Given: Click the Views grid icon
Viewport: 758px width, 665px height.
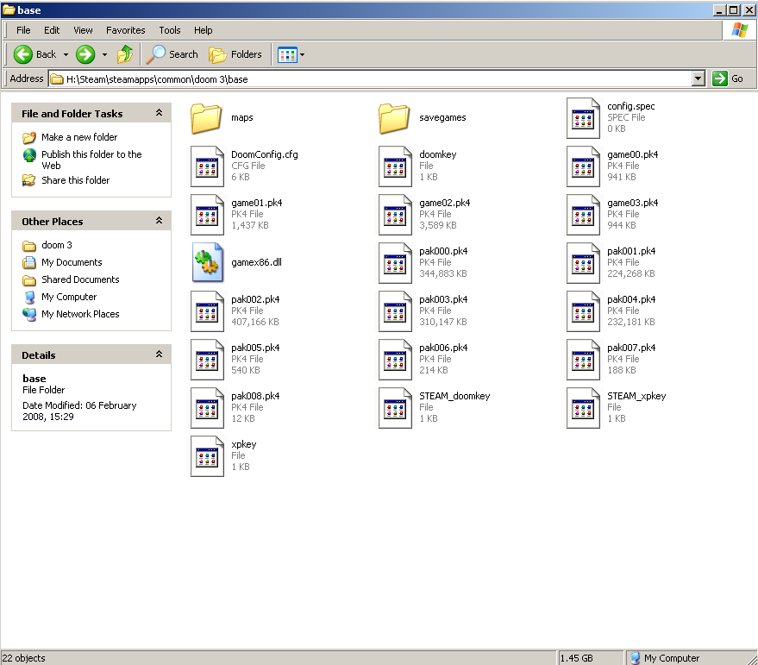Looking at the screenshot, I should tap(287, 54).
